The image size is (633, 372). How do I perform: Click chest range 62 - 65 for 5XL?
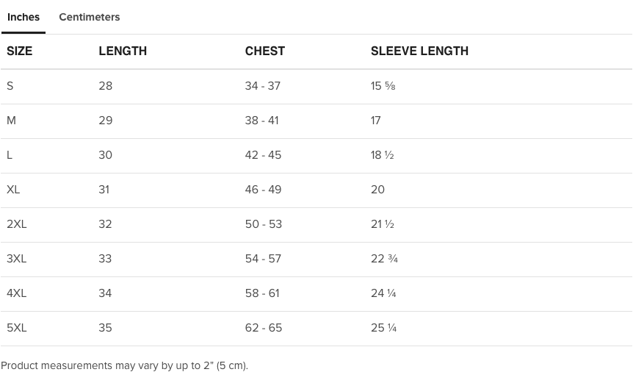coord(264,328)
